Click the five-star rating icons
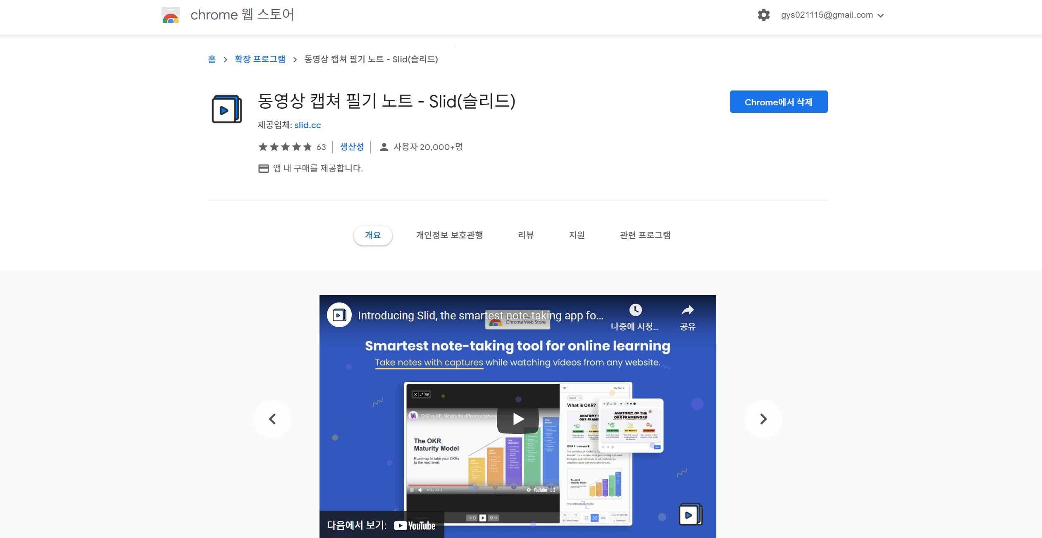Screen dimensions: 1042x538 pos(285,147)
